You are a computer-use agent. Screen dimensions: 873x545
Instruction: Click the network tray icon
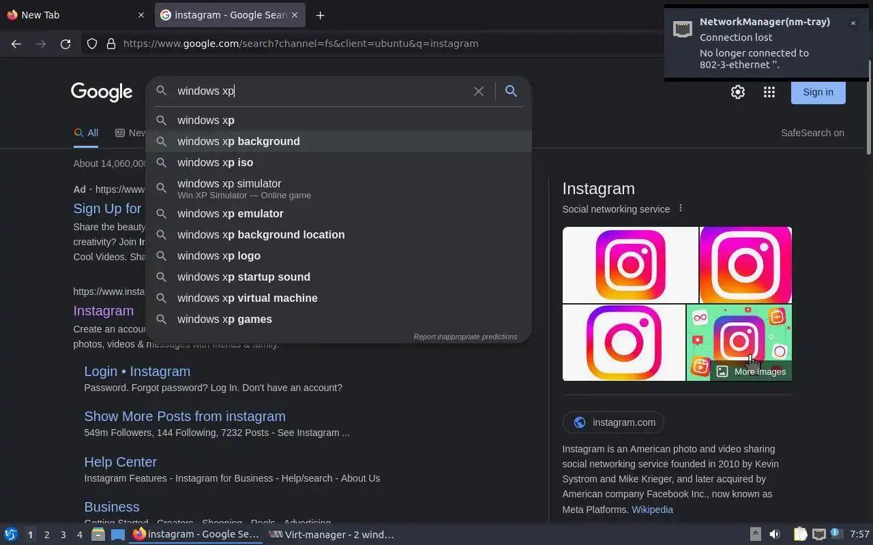(x=819, y=535)
